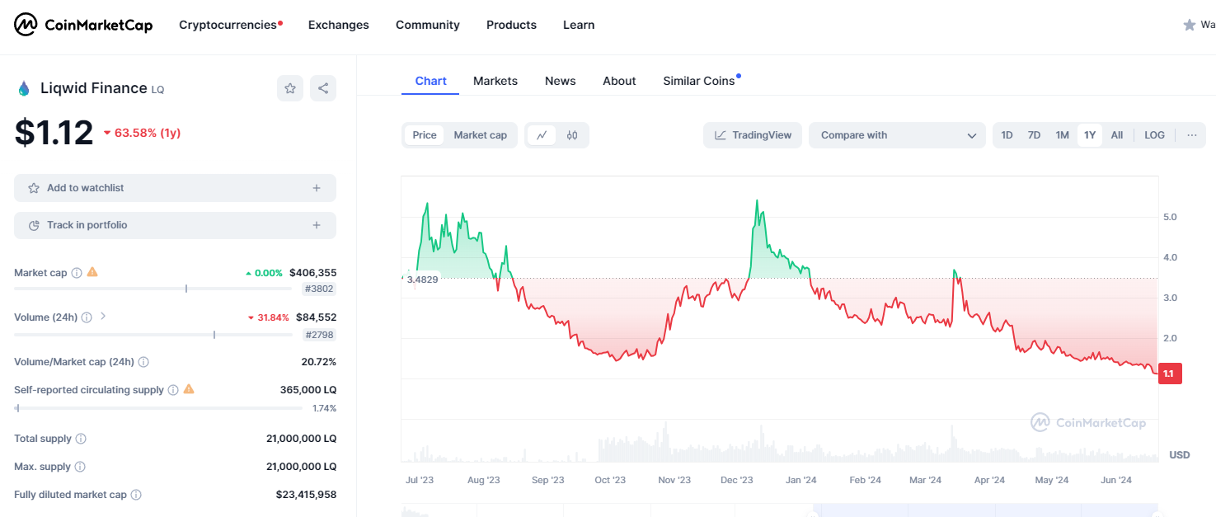Select the 1D time range
1216x517 pixels.
point(1007,135)
